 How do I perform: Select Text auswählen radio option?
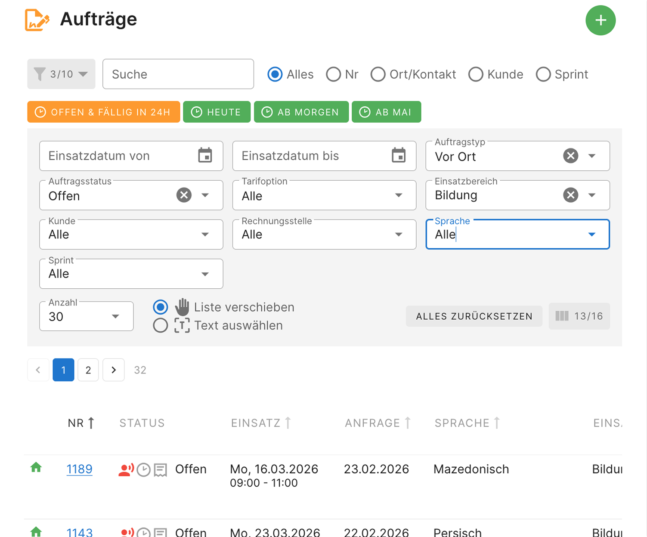(161, 325)
